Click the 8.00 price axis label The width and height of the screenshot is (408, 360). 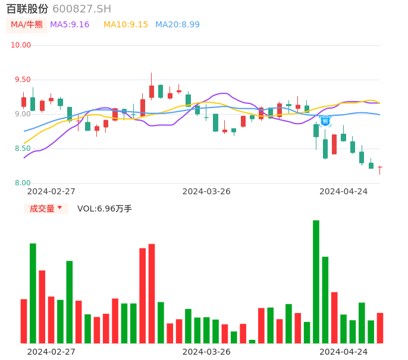(23, 183)
